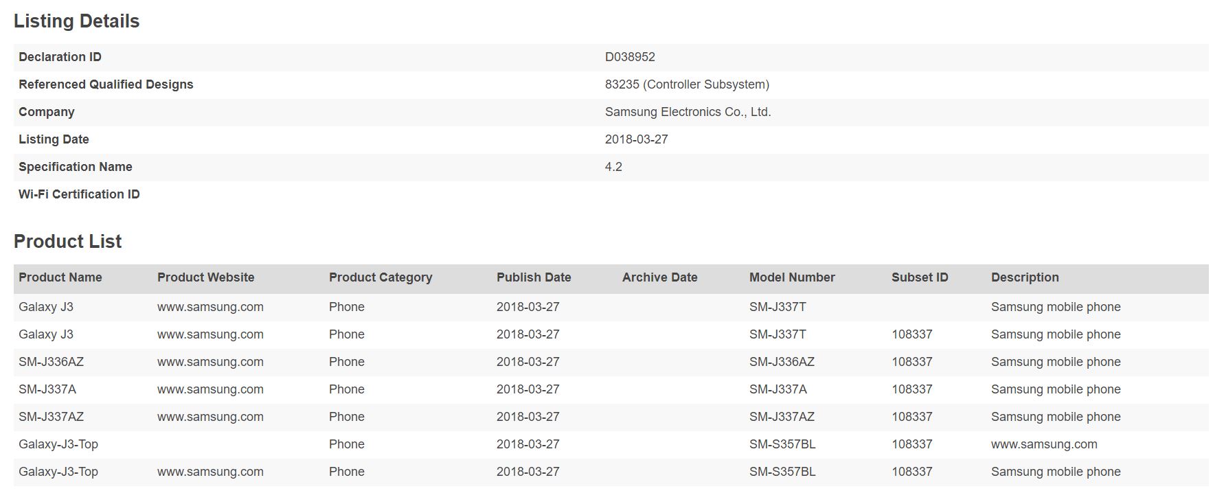Open the website link for product SM-J337A
The height and width of the screenshot is (504, 1224).
coord(210,389)
